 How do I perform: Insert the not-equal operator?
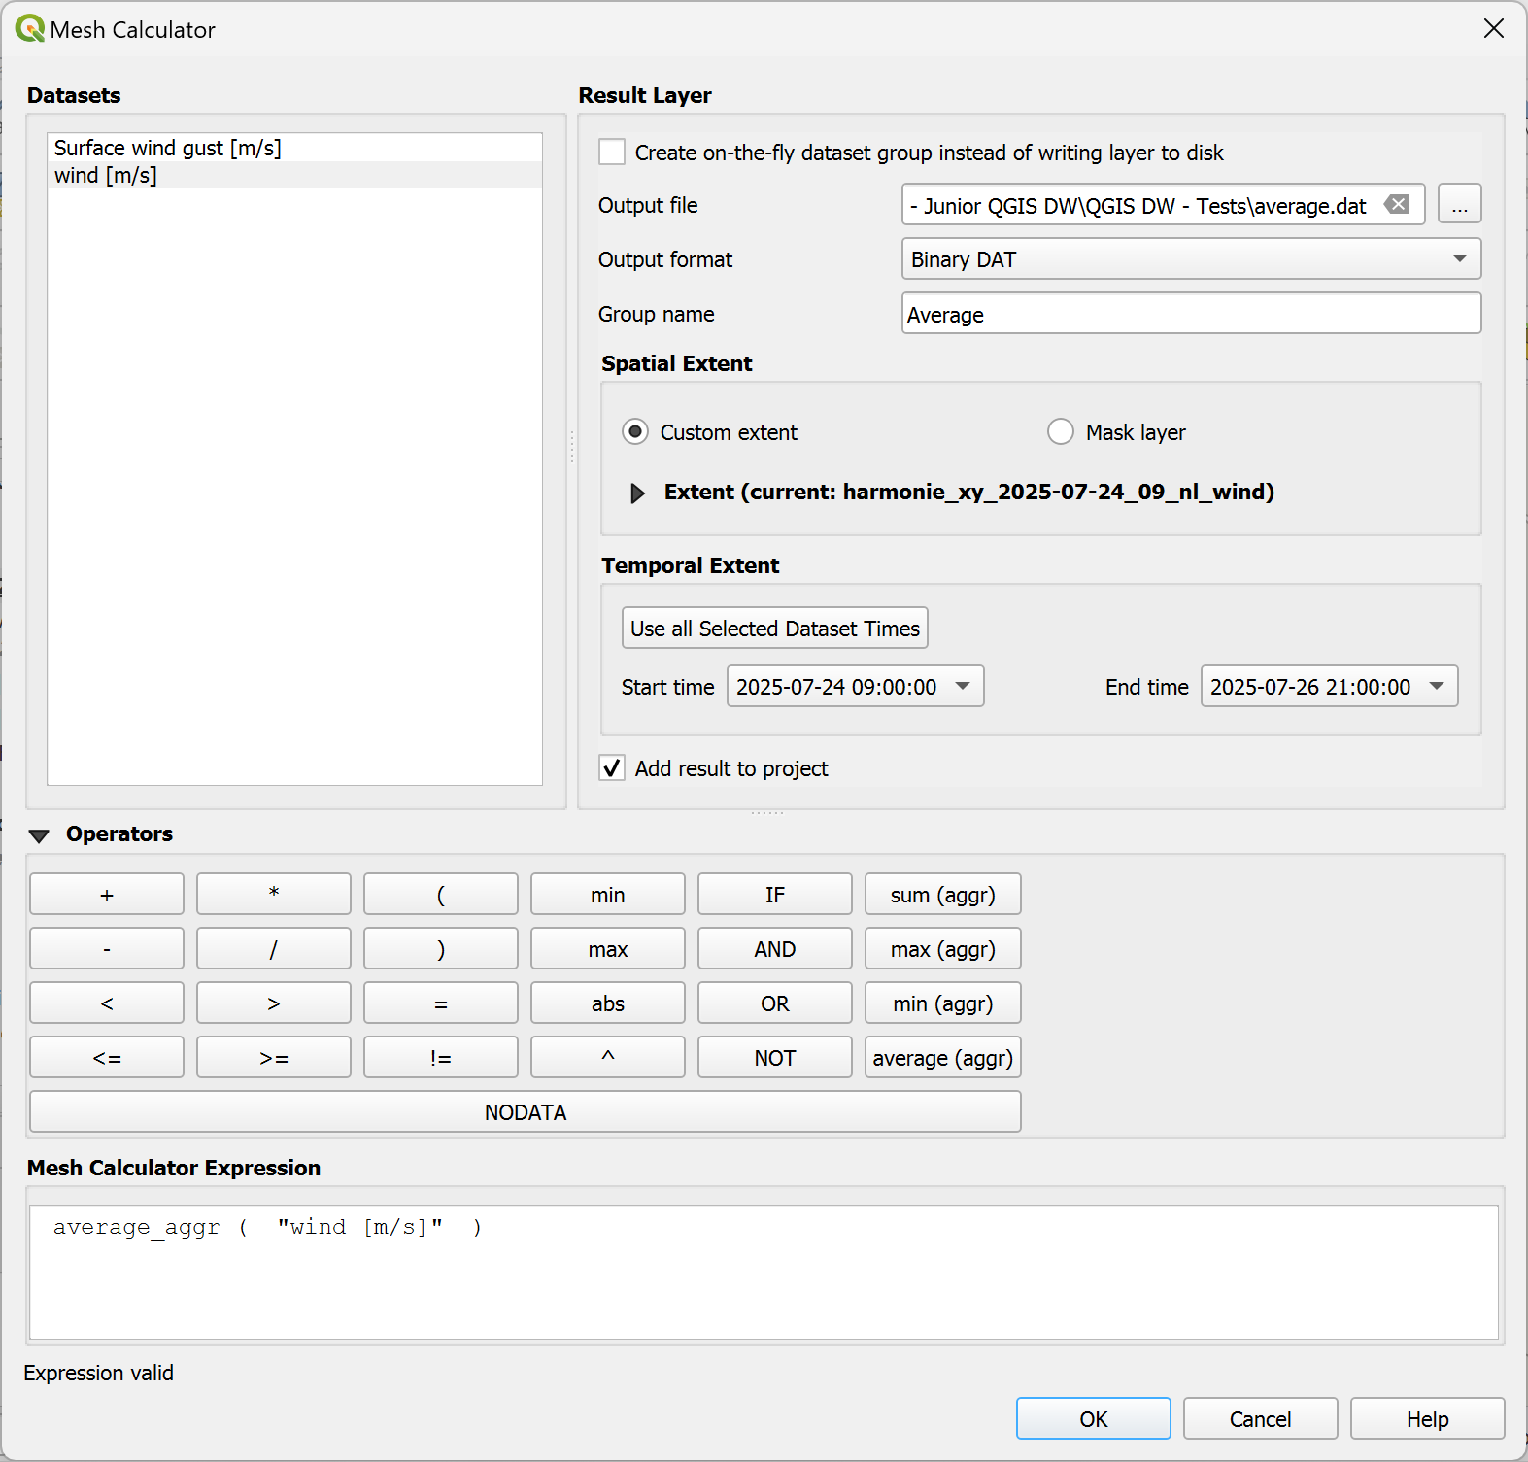point(440,1058)
